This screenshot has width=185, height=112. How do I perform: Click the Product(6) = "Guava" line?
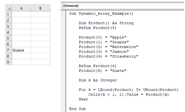click(x=103, y=71)
